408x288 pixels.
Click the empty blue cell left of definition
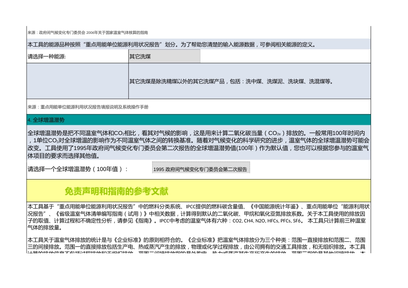pos(78,81)
